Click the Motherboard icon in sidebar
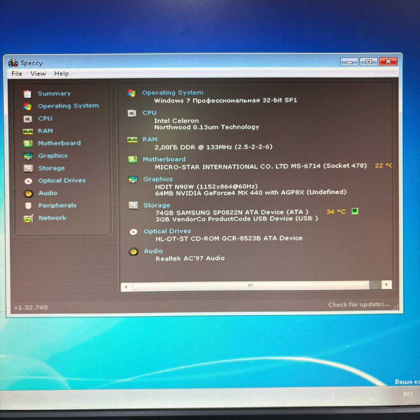 [x=28, y=144]
